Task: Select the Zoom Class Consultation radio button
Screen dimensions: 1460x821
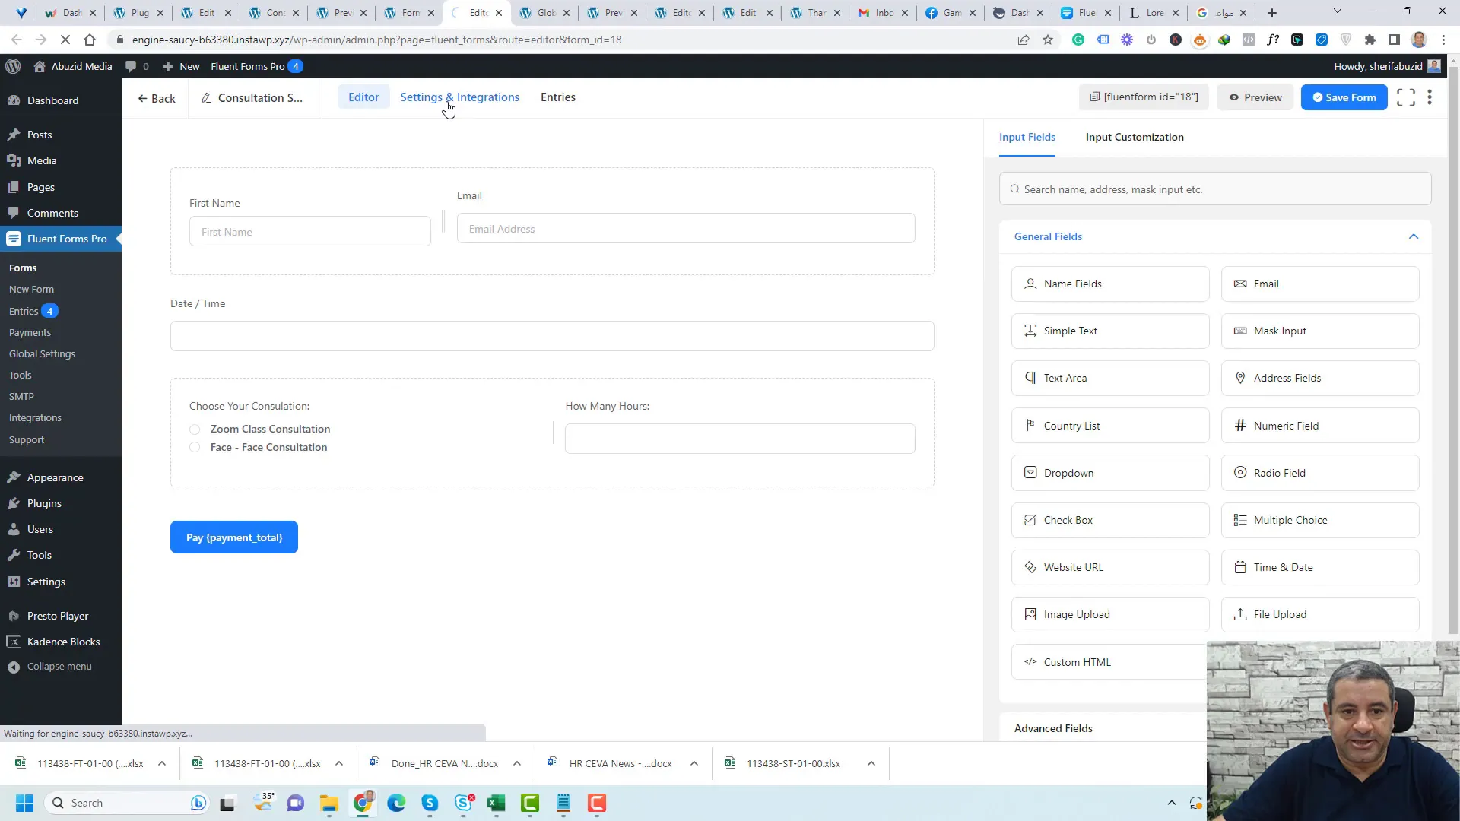Action: point(195,429)
